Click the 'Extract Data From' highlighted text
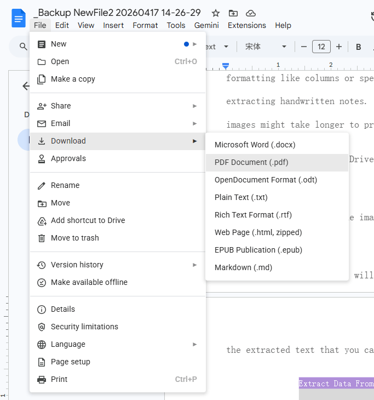The width and height of the screenshot is (374, 400). point(336,384)
